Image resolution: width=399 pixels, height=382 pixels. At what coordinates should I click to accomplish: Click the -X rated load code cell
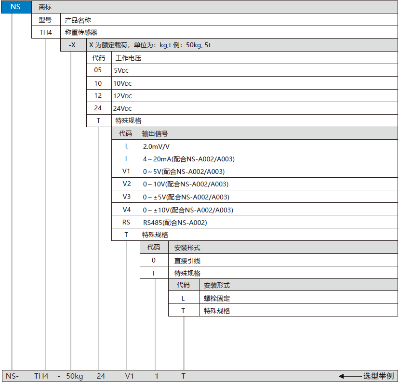[x=72, y=45]
